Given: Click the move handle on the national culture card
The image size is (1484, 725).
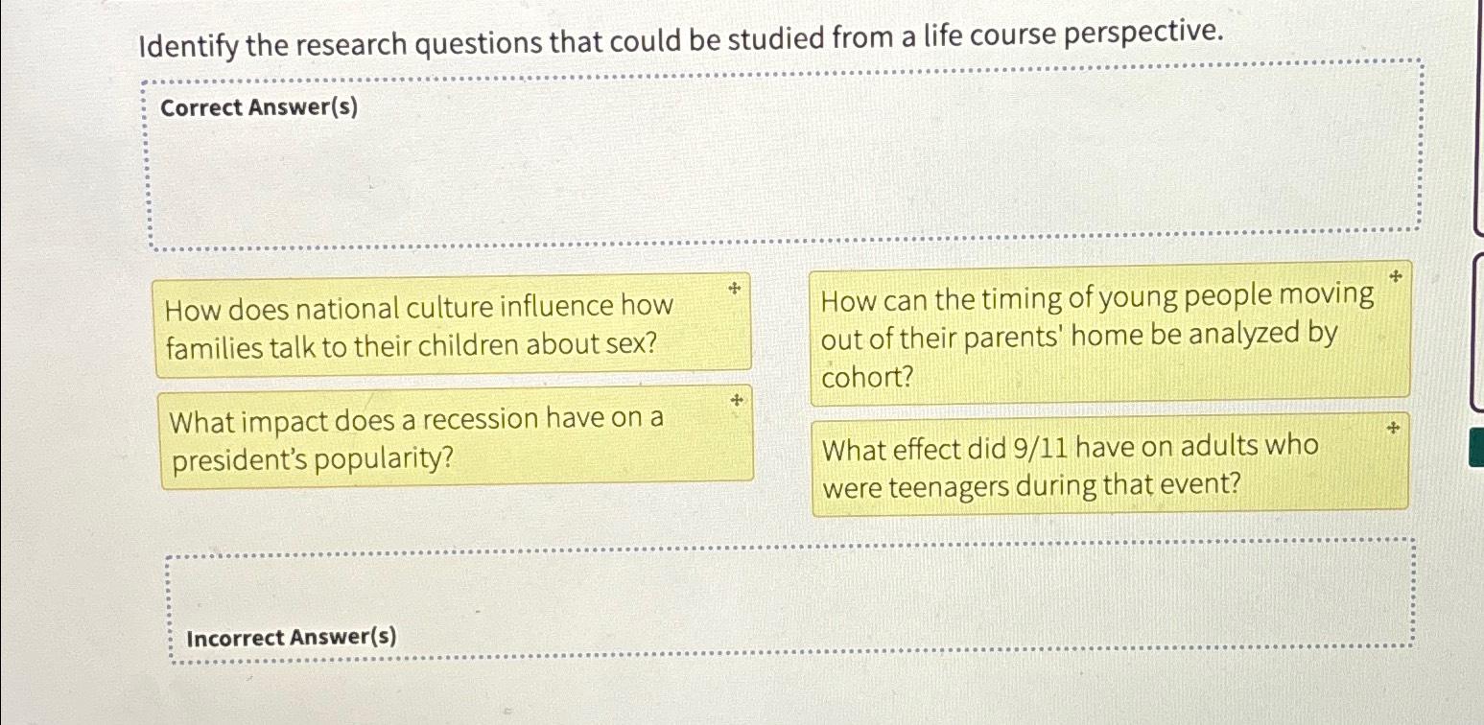Looking at the screenshot, I should click(733, 287).
